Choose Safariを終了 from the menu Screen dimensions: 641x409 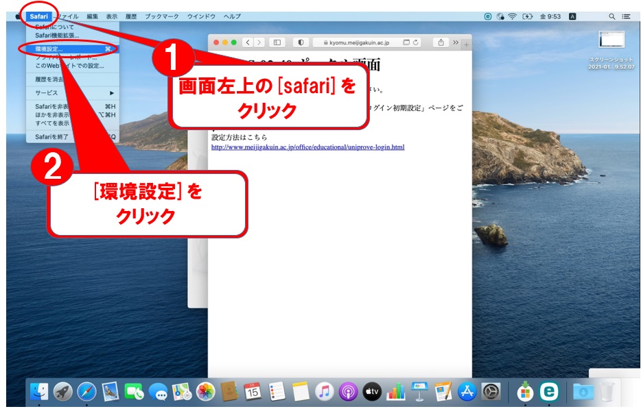(73, 137)
